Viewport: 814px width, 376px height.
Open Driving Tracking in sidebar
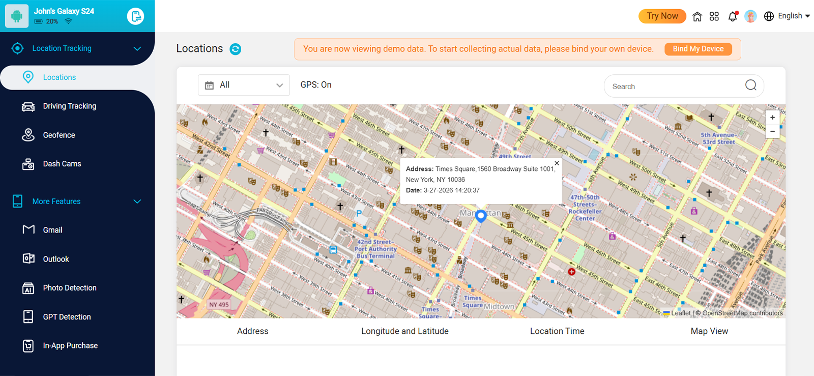(x=70, y=106)
